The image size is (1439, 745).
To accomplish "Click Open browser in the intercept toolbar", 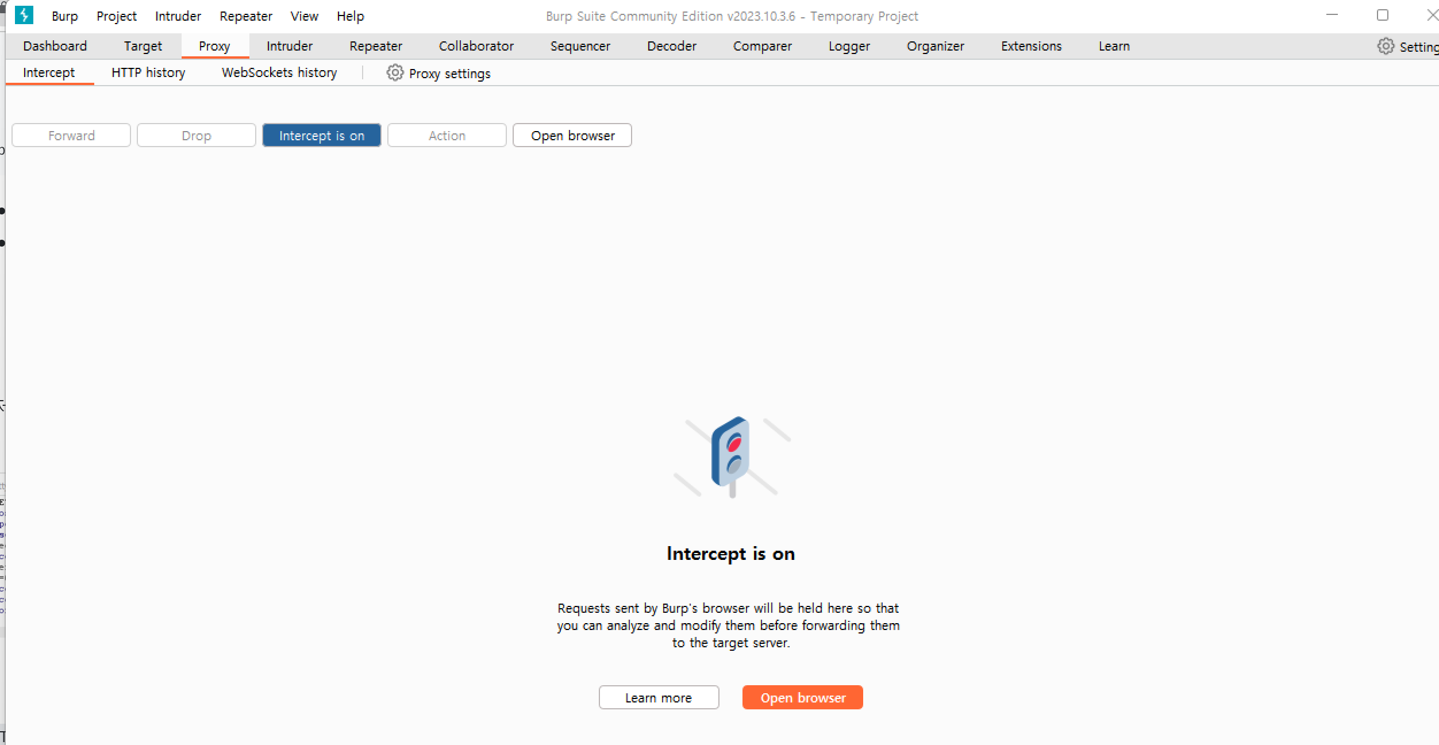I will point(572,136).
